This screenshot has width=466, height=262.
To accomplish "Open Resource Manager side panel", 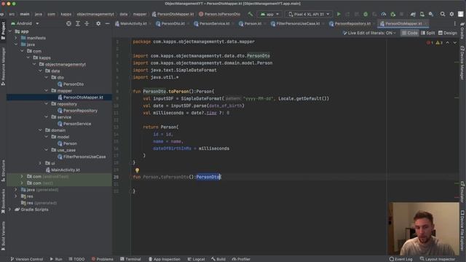I will (x=3, y=66).
